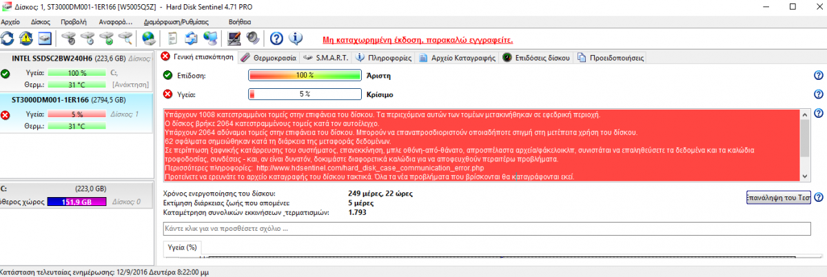Click the INTEL disk 100 % health bar
The width and height of the screenshot is (827, 277).
(77, 72)
